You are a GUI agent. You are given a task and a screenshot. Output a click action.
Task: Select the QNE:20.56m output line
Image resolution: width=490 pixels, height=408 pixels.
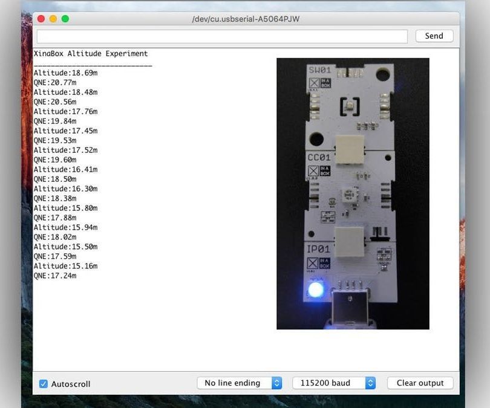tap(55, 102)
